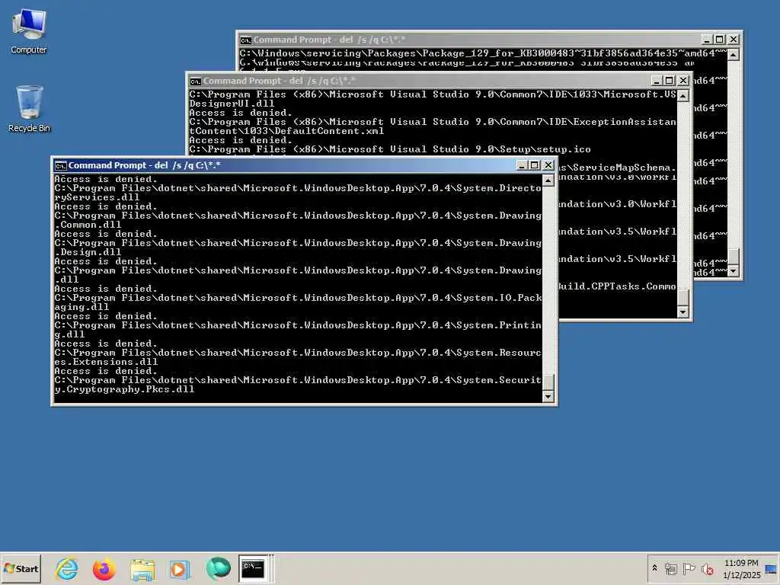Click the front Command Prompt's scrollbar thumb
Screen dimensions: 780x585
click(548, 382)
